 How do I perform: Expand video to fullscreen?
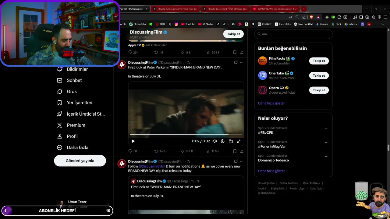pyautogui.click(x=239, y=141)
